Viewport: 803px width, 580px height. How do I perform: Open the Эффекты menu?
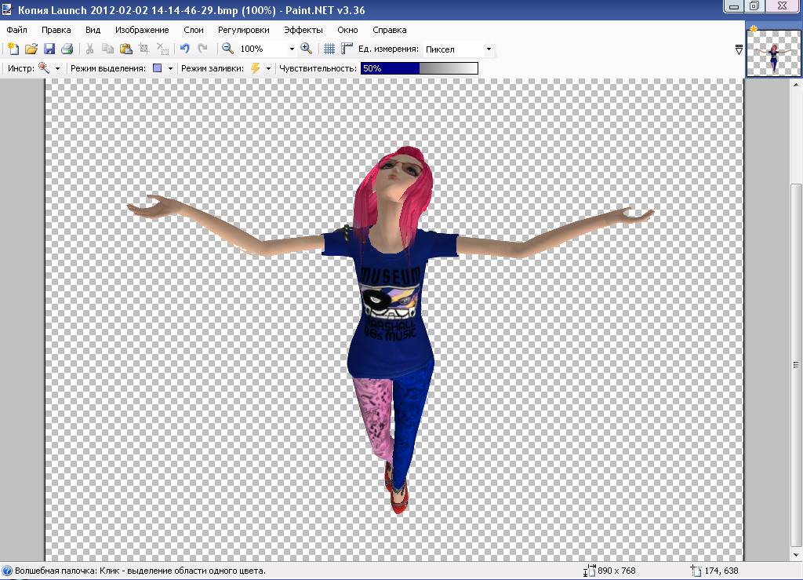point(303,30)
